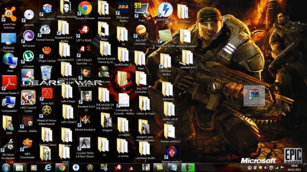Launch the aTube Catcher shortcut

point(47,52)
